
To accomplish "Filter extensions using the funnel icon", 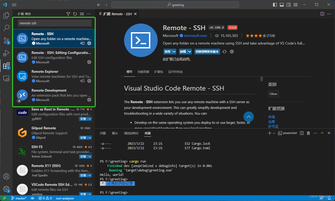I will pyautogui.click(x=68, y=14).
